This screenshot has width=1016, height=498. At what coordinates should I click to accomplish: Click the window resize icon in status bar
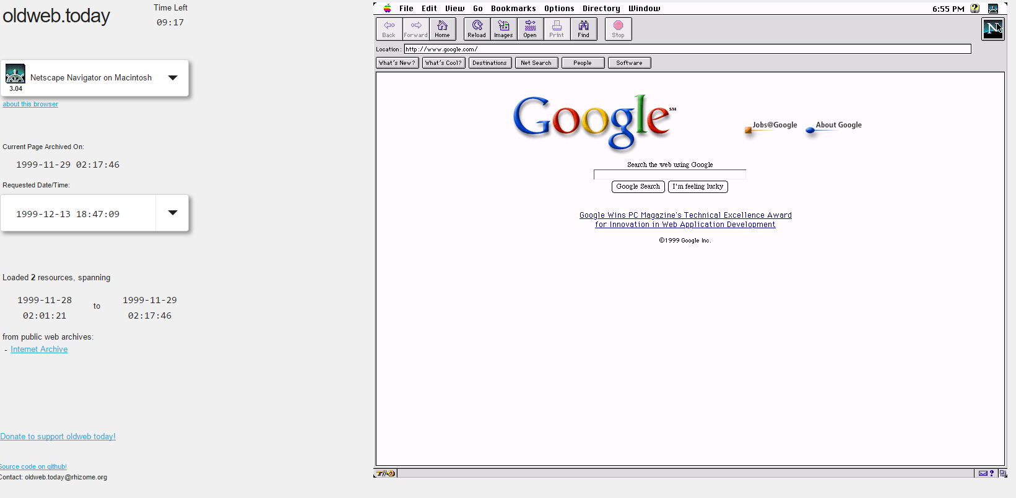pos(1002,473)
